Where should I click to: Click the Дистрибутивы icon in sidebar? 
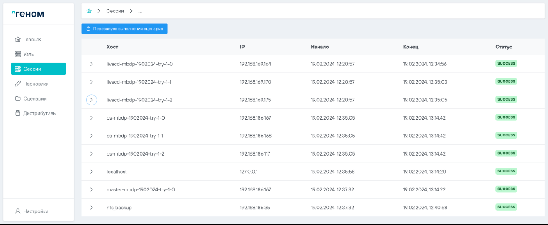click(18, 113)
